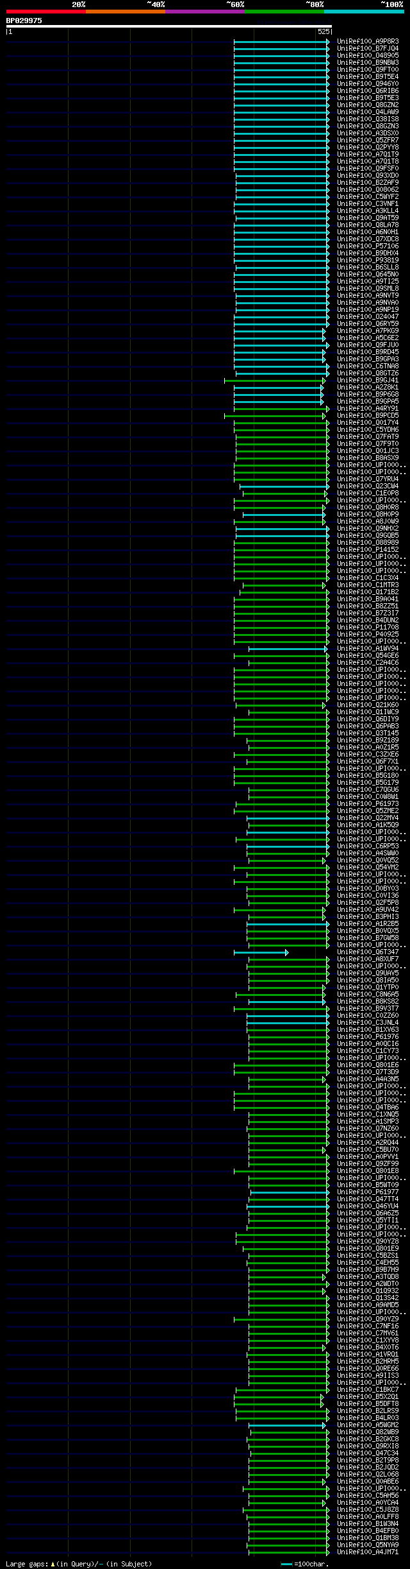Image resolution: width=410 pixels, height=1569 pixels.
Task: Click the =100char. scale legend
Action: tap(305, 1564)
